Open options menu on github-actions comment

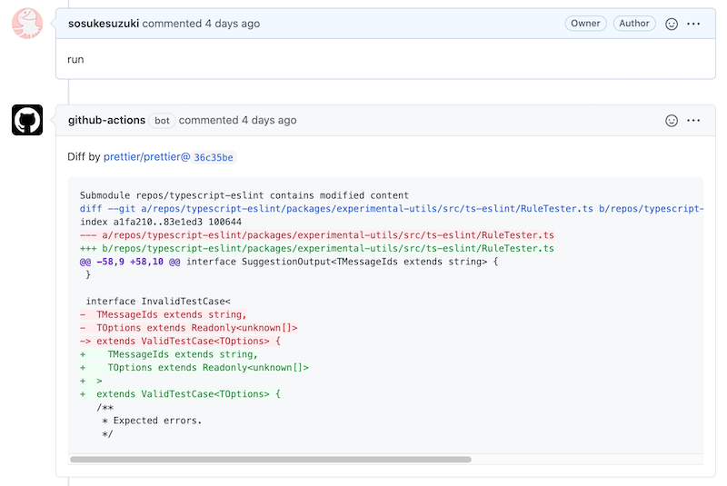tap(693, 120)
